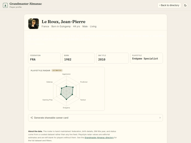Screen dimensions: 191x143
Task: Select the GM Title 2010 card
Action: [112, 58]
